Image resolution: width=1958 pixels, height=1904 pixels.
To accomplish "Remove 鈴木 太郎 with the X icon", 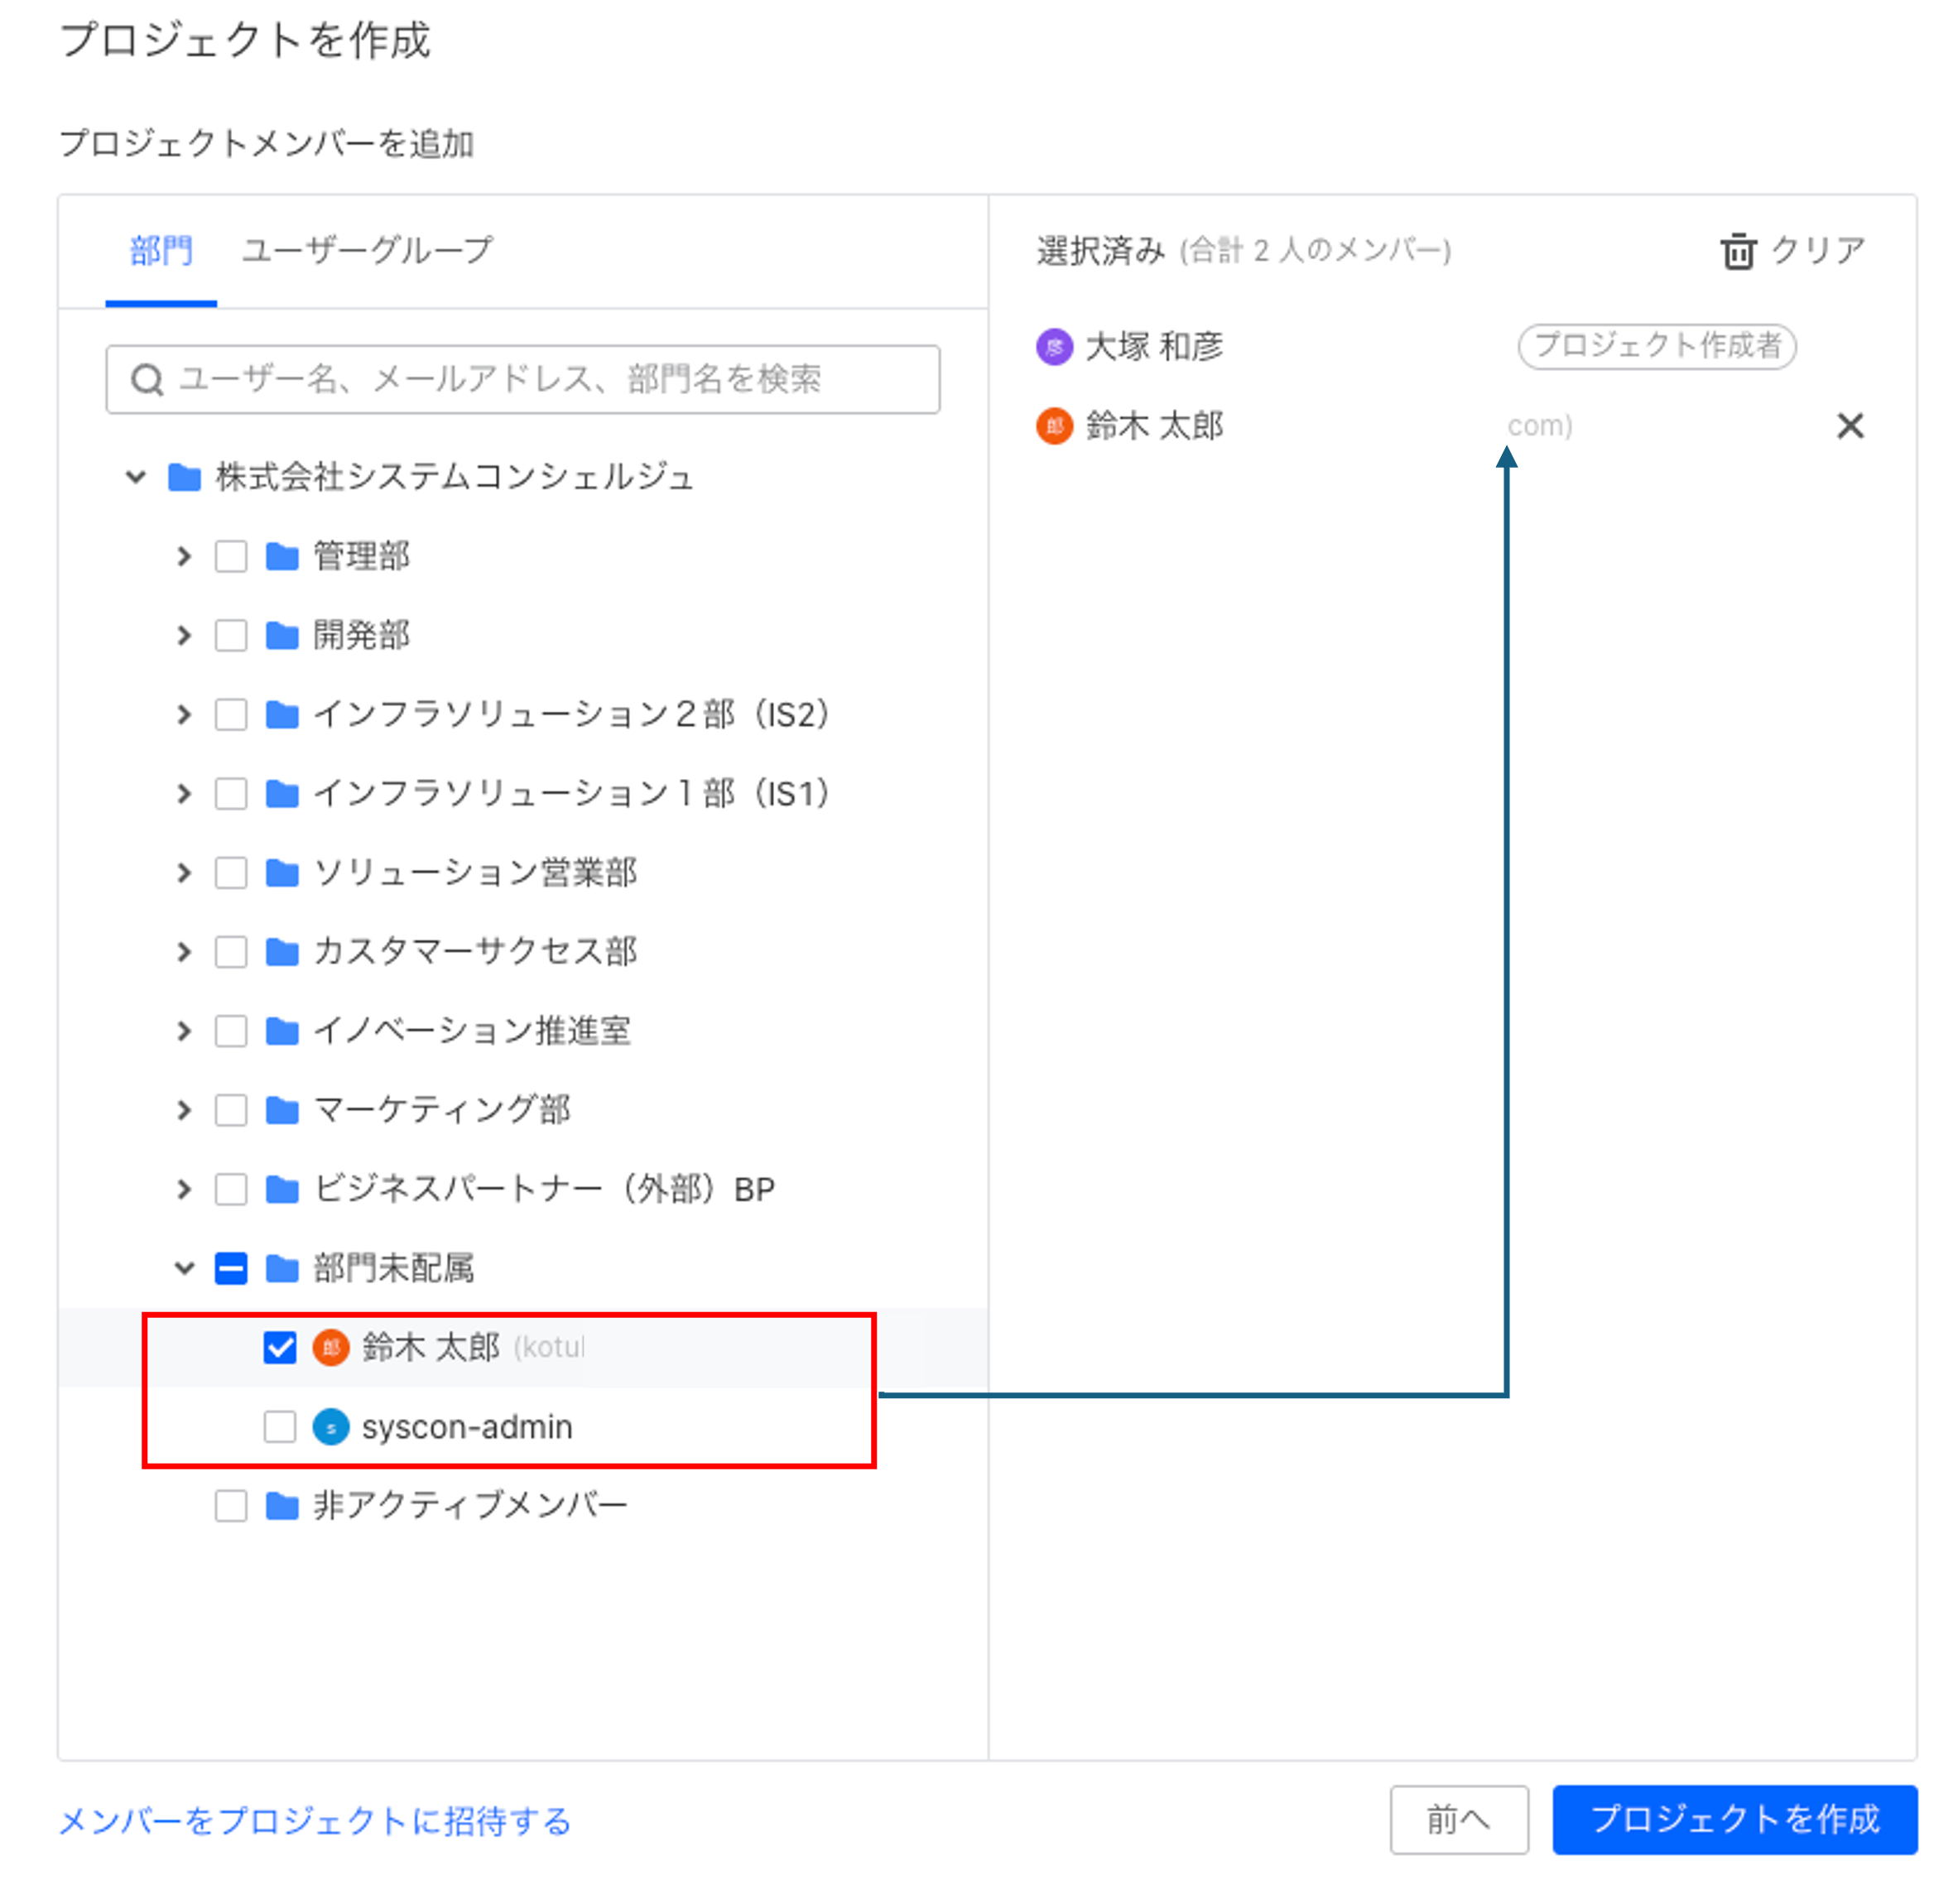I will [1850, 426].
